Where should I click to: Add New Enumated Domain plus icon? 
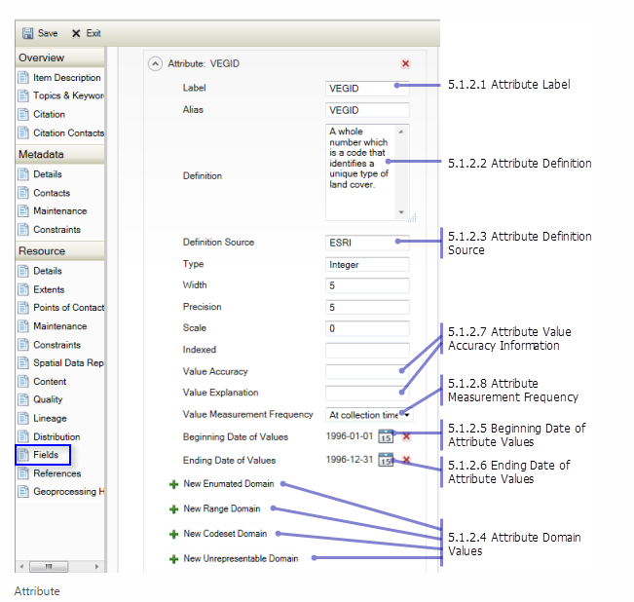click(x=174, y=484)
